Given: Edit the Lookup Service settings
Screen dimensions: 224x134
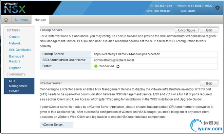Looking at the screenshot, I should point(209,30).
